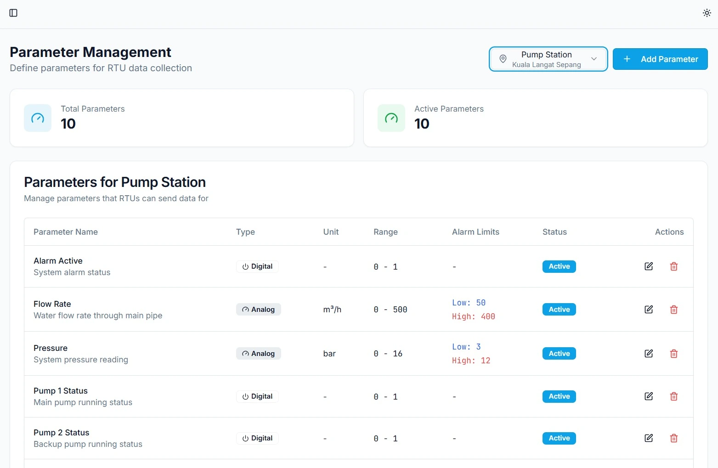Screen dimensions: 718x468
Task: Delete the Alarm Active parameter
Action: (x=674, y=266)
